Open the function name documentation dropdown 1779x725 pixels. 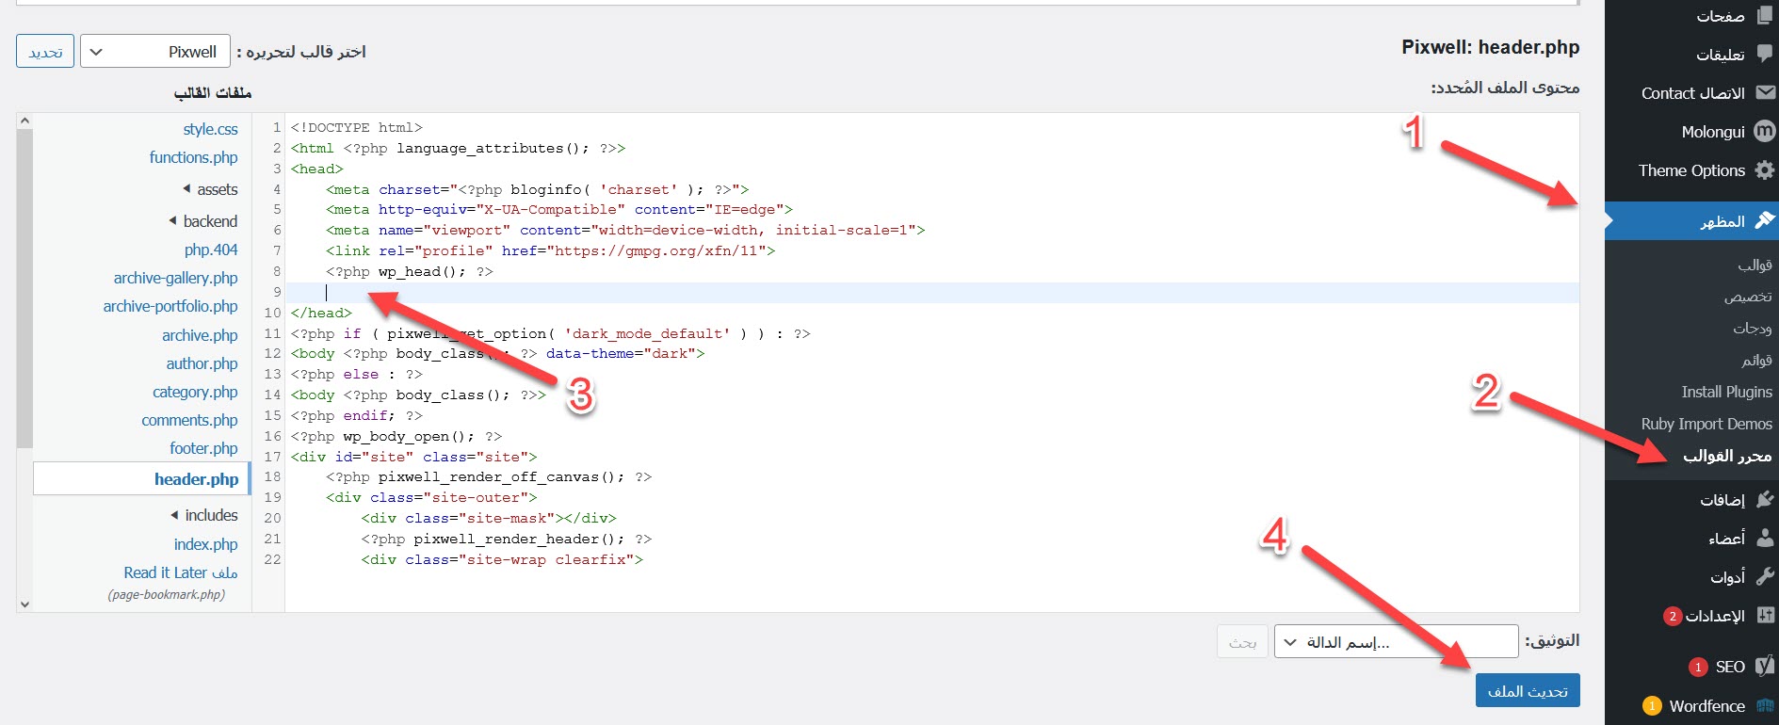1396,642
